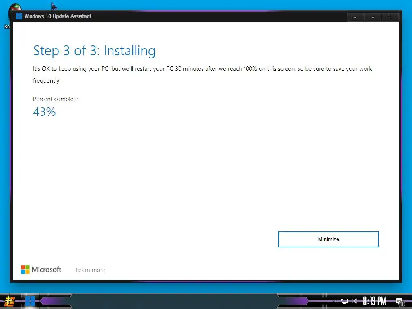Image resolution: width=412 pixels, height=309 pixels.
Task: Minimize window using the title bar button
Action: coord(355,17)
